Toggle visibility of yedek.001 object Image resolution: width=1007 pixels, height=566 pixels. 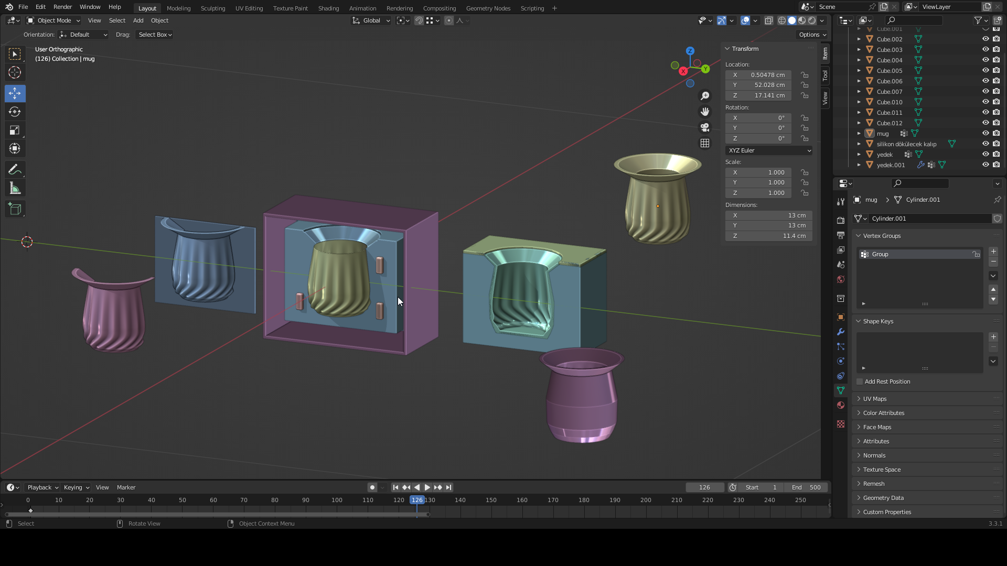(x=985, y=165)
